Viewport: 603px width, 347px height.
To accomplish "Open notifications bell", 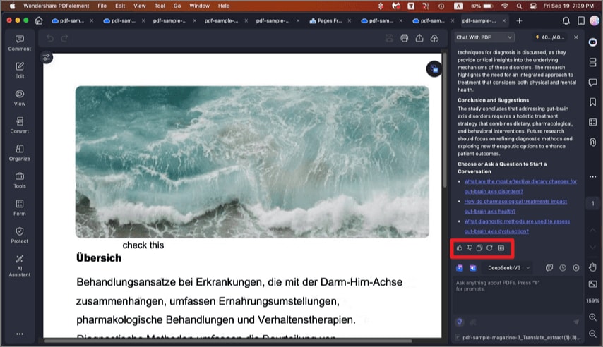I will (x=566, y=20).
